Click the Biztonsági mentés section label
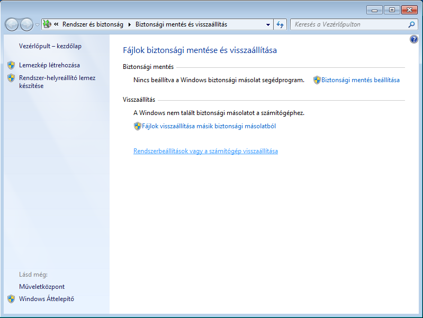 (x=148, y=67)
